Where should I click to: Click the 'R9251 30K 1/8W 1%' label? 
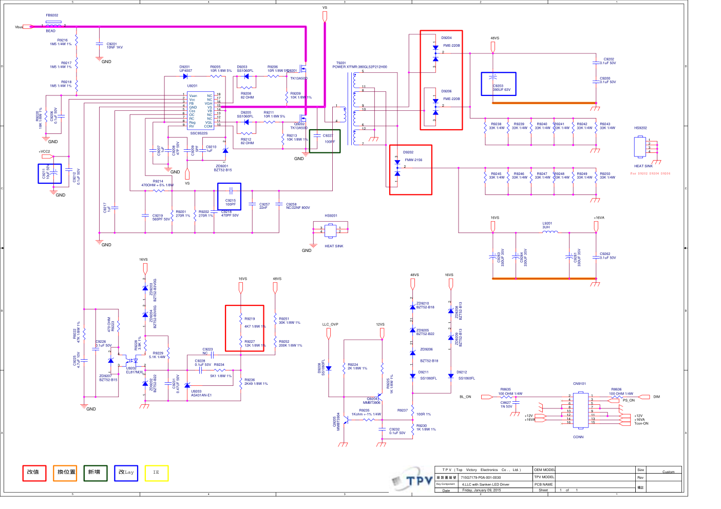(x=290, y=321)
